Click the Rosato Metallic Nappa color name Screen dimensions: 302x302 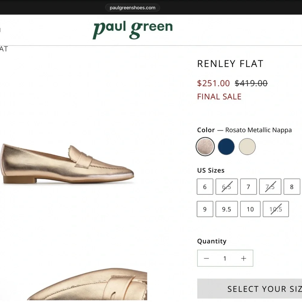[259, 130]
